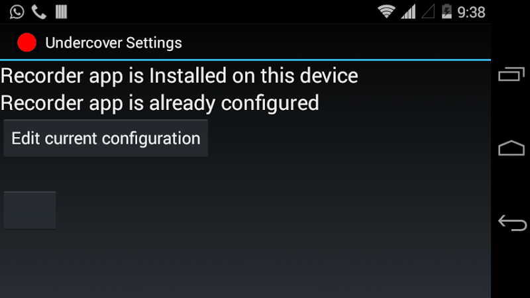Tap the WhatsApp notification icon
The image size is (530, 298).
click(17, 12)
